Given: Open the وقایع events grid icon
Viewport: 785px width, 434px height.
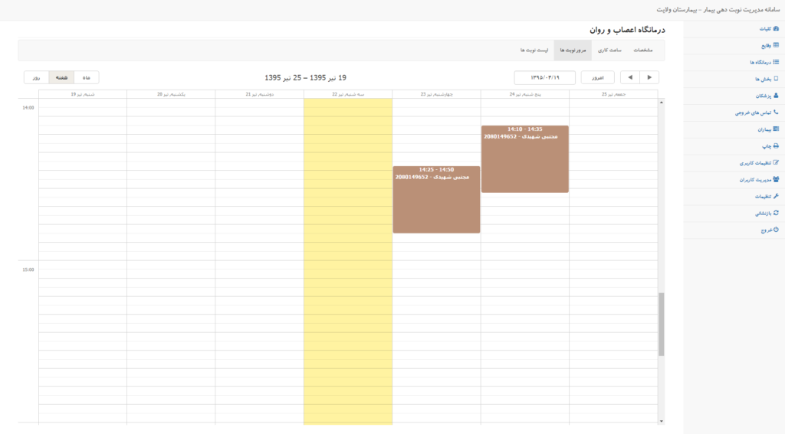Looking at the screenshot, I should pos(776,45).
